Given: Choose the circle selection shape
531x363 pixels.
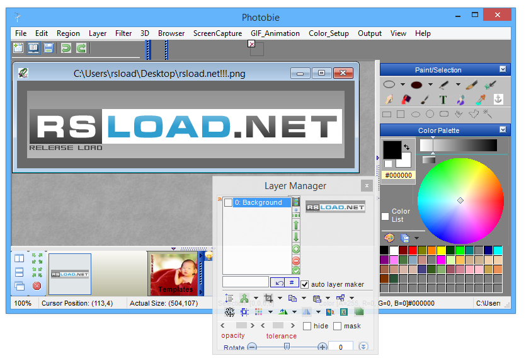Looking at the screenshot, I should (430, 114).
